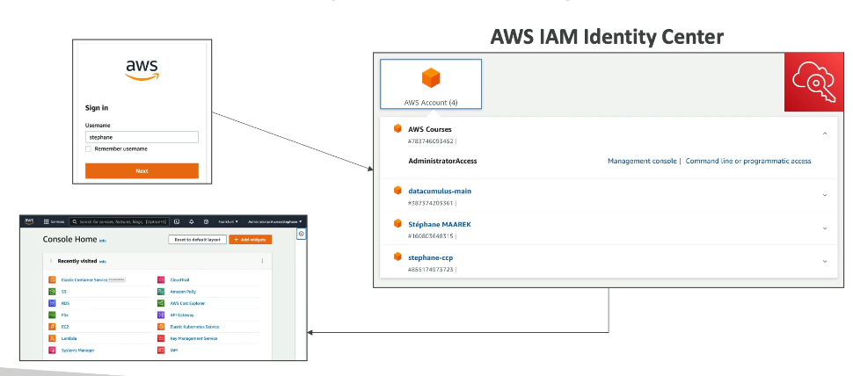Click the datacumulus-main account name
The image size is (853, 376).
[x=440, y=191]
